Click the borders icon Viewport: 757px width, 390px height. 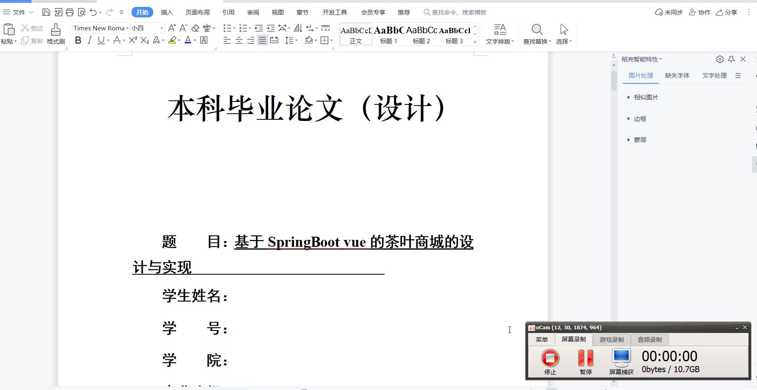(324, 40)
